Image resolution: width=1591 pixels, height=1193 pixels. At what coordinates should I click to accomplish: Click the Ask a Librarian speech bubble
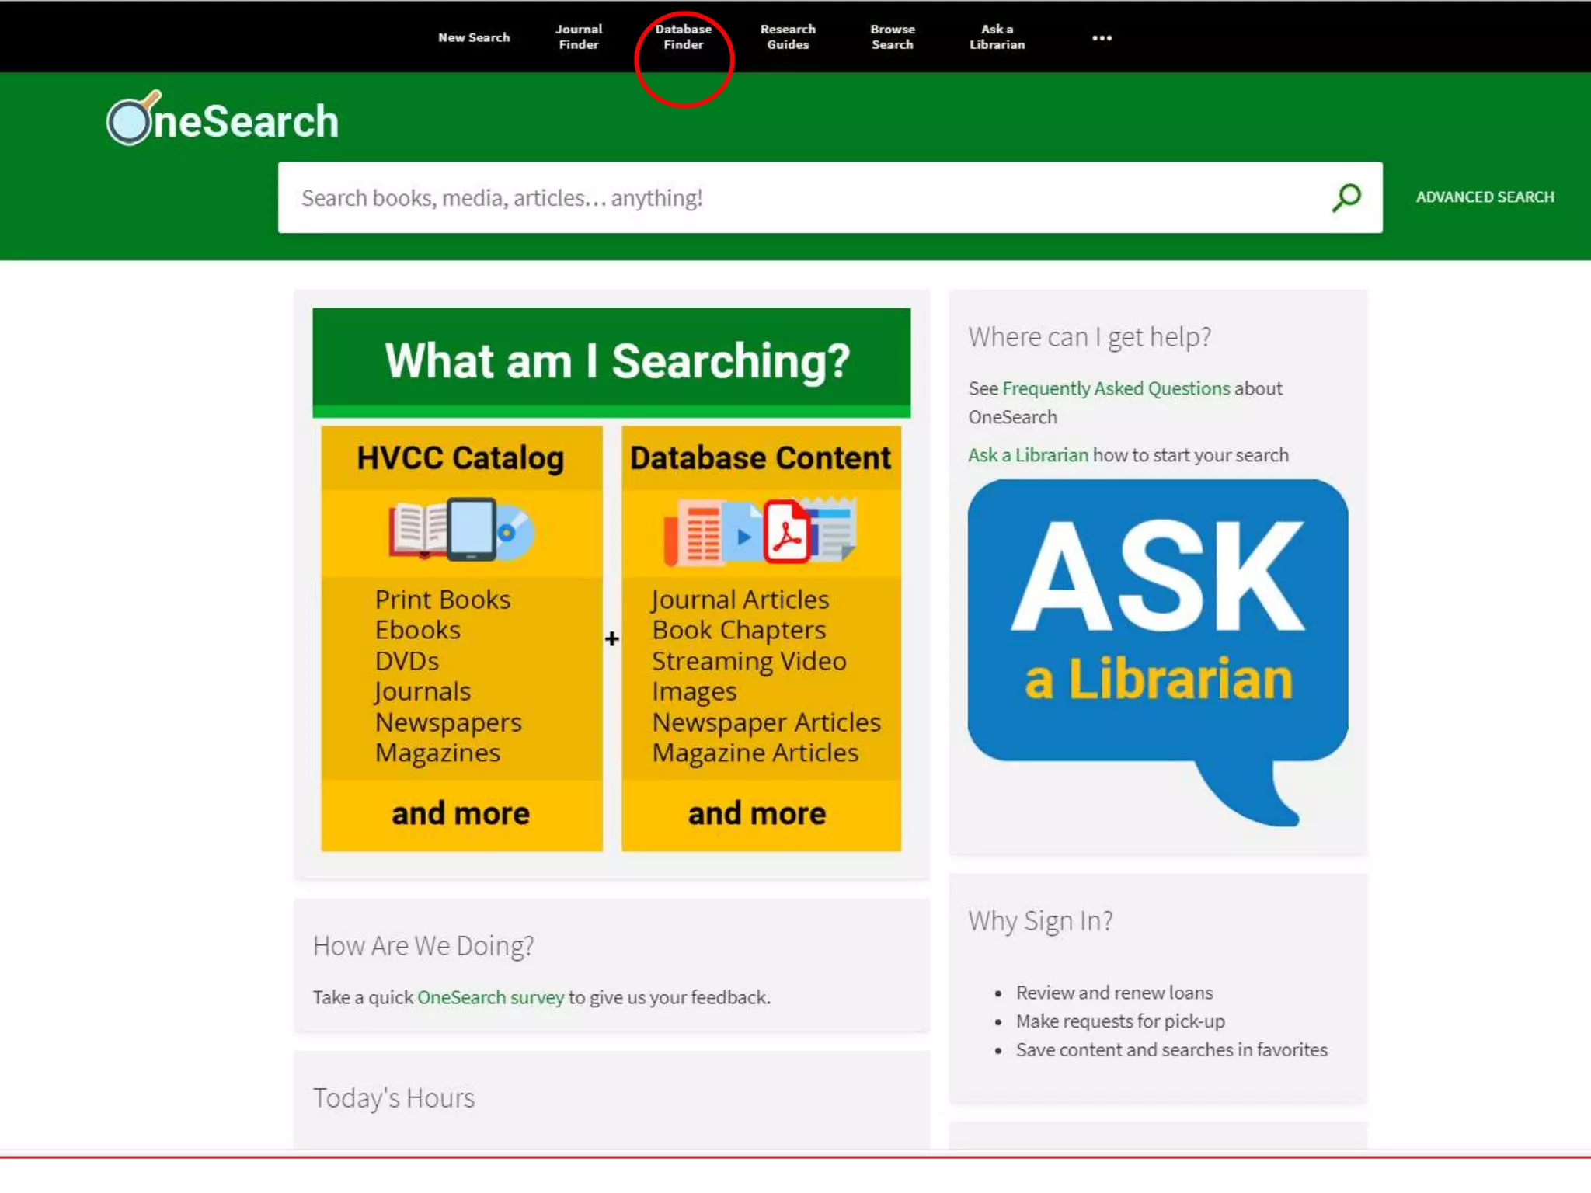coord(1157,621)
